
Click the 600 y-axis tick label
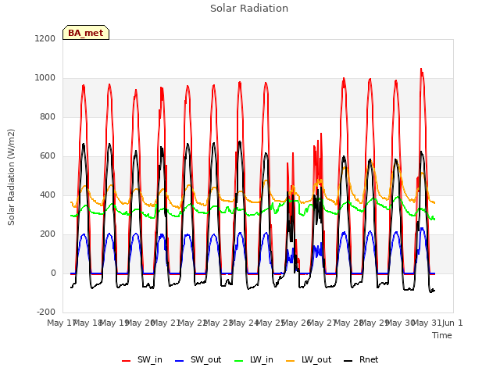tap(48, 156)
